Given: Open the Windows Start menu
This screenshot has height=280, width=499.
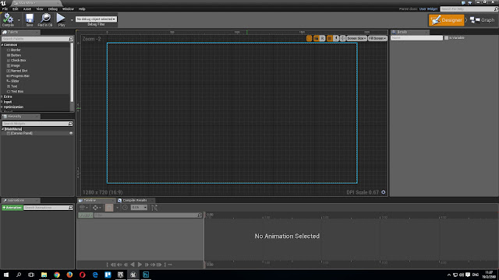Looking at the screenshot, I should (x=6, y=275).
